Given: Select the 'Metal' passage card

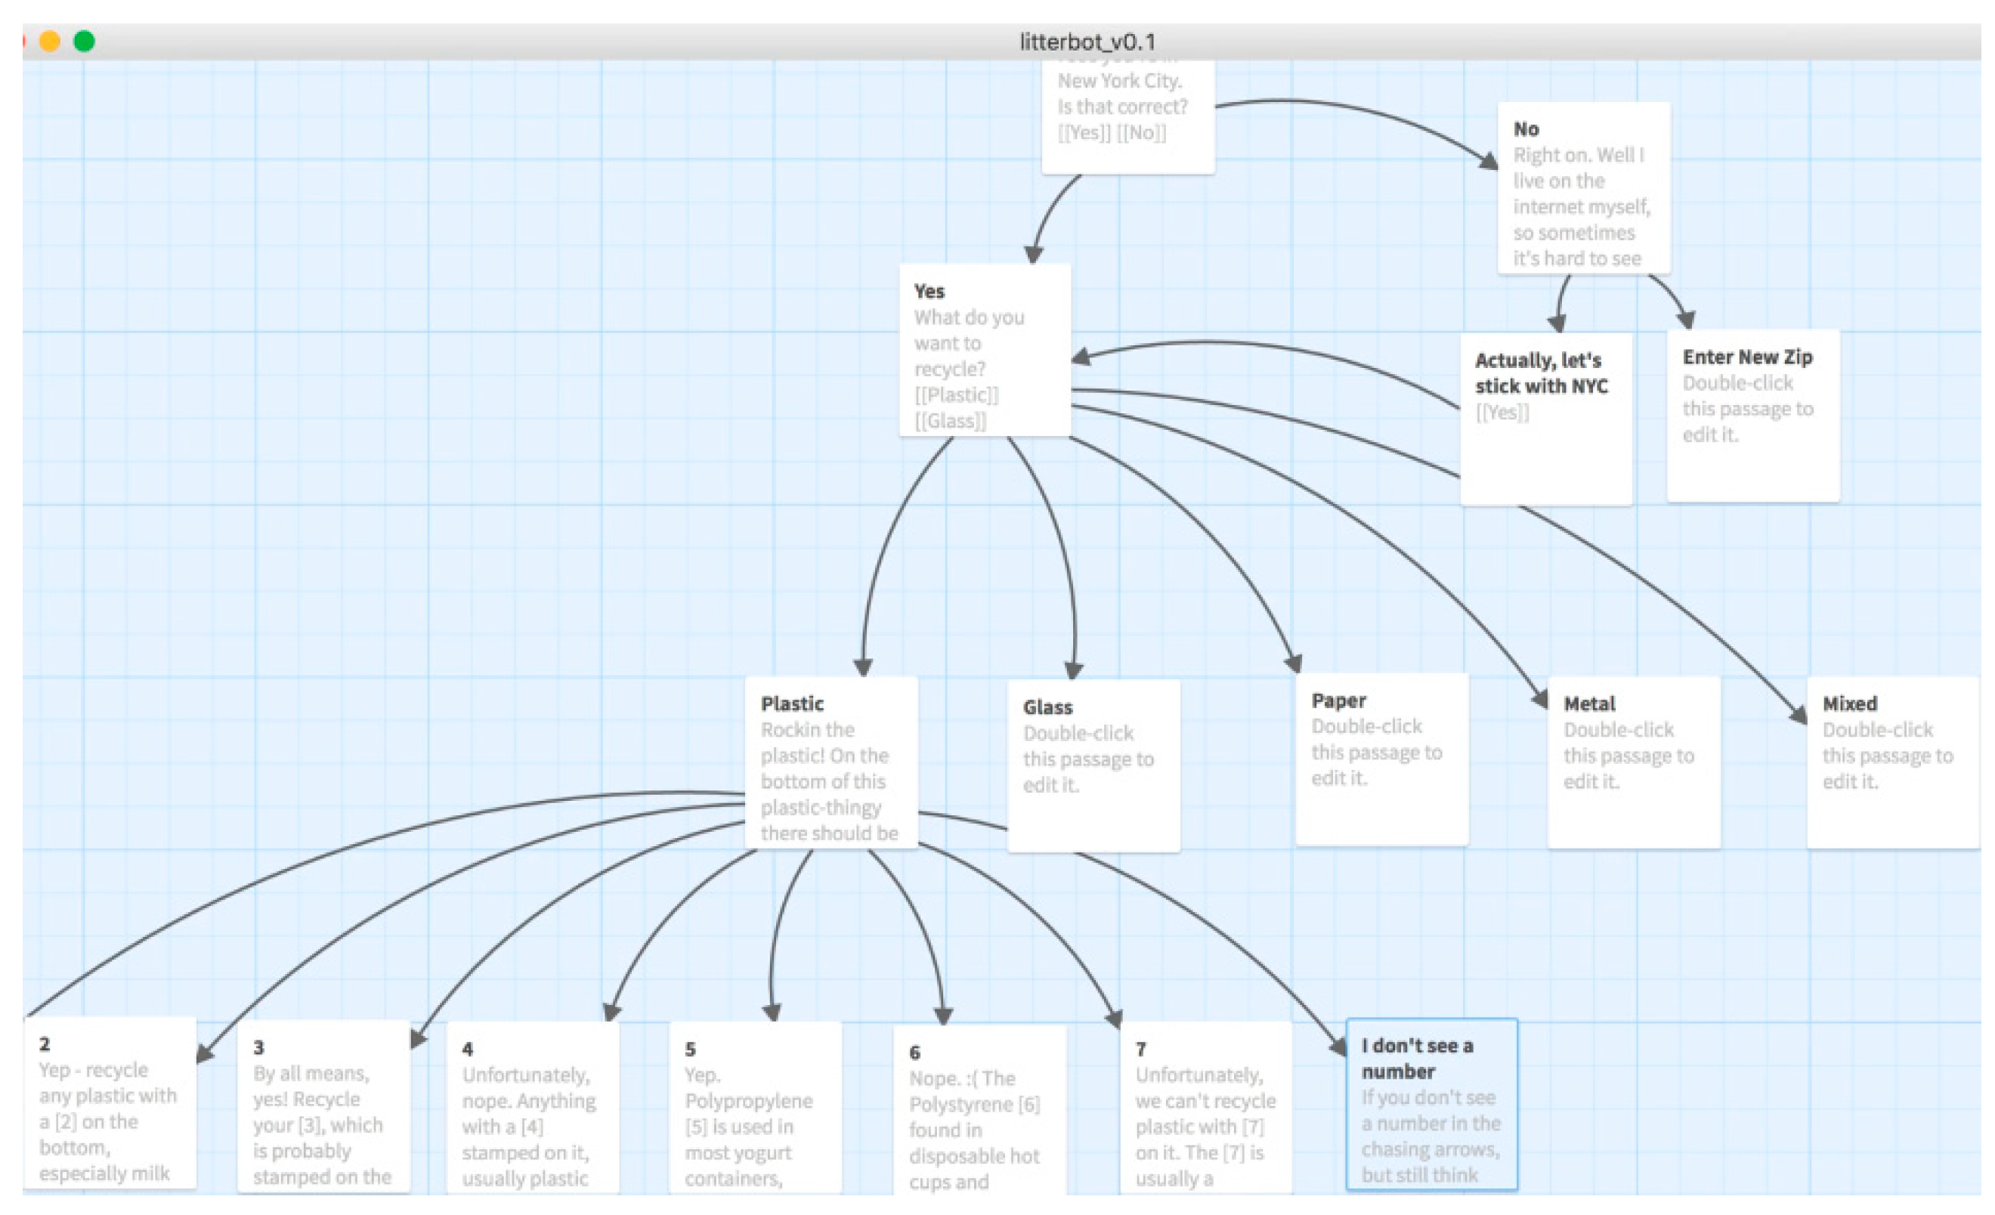Looking at the screenshot, I should point(1634,763).
